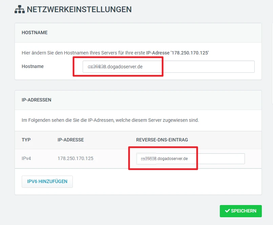Click the 178.250.170.125 address in table row
Screen dimensions: 273x225
pos(76,158)
